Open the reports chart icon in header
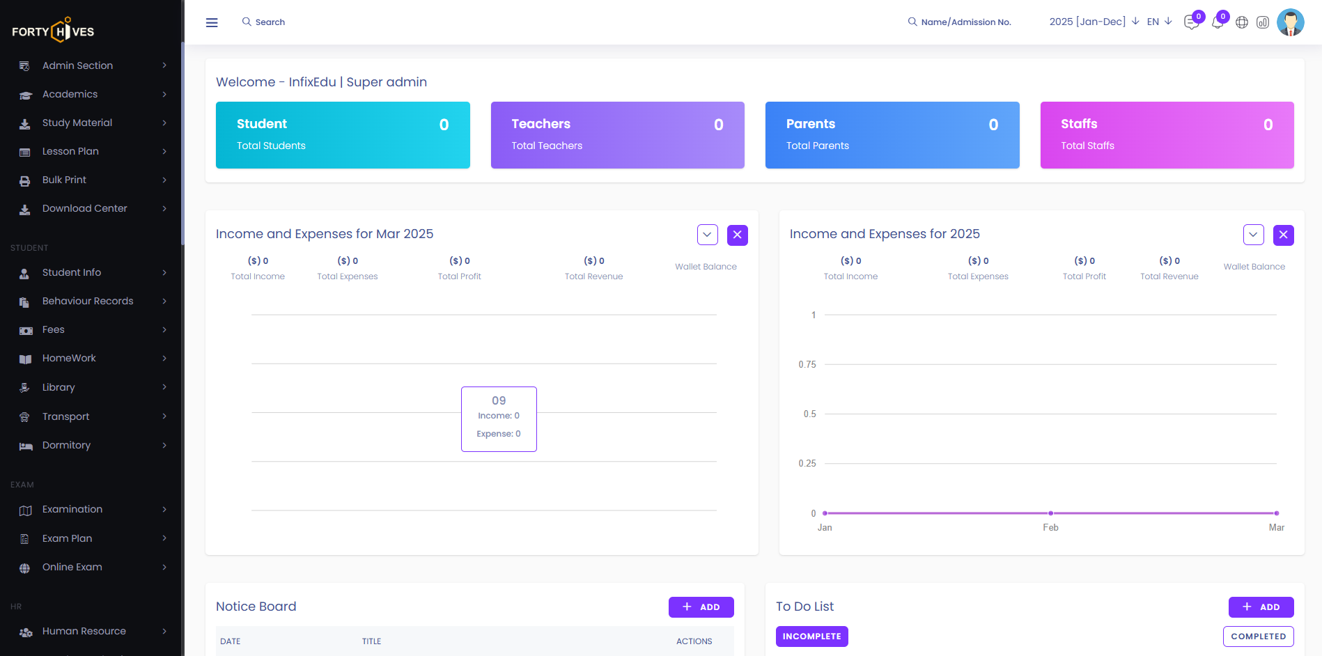The width and height of the screenshot is (1322, 656). coord(1262,22)
